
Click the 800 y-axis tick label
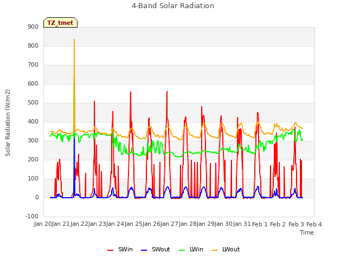pyautogui.click(x=33, y=45)
